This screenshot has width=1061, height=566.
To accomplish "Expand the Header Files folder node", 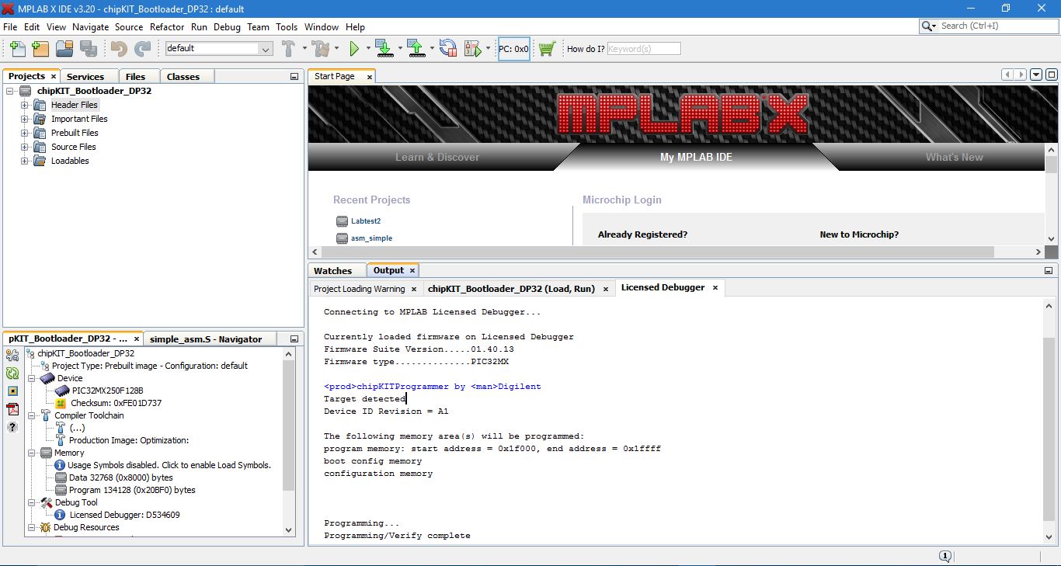I will click(25, 105).
